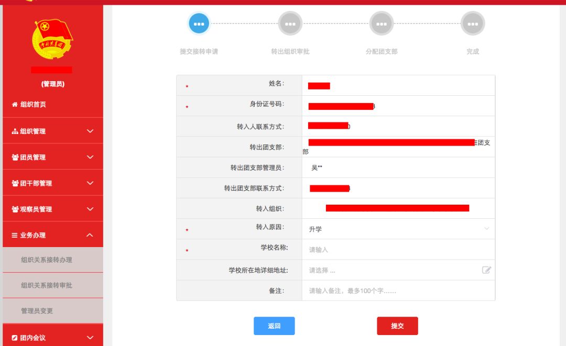Click the blue 返回 button
Viewport: 566px width, 346px height.
pyautogui.click(x=274, y=326)
